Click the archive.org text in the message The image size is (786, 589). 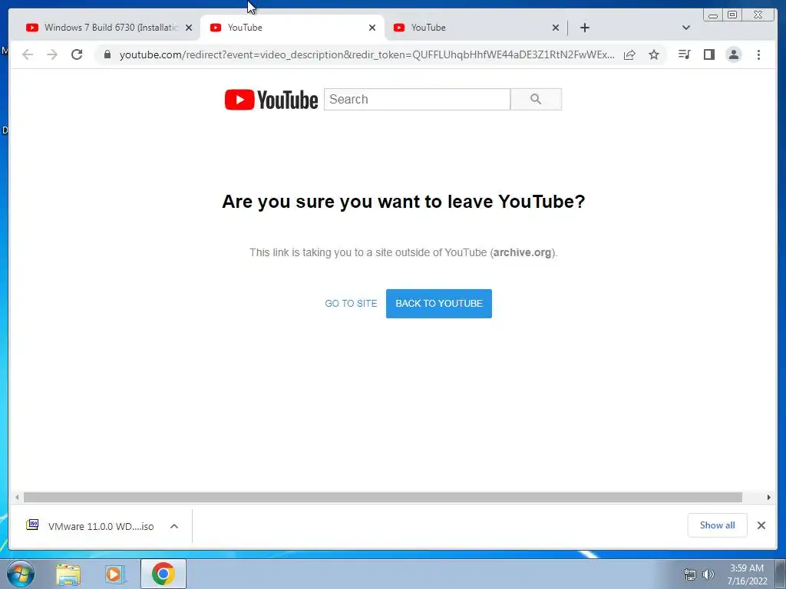click(522, 252)
